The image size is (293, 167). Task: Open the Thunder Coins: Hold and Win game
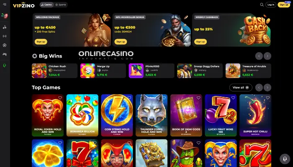point(152,115)
